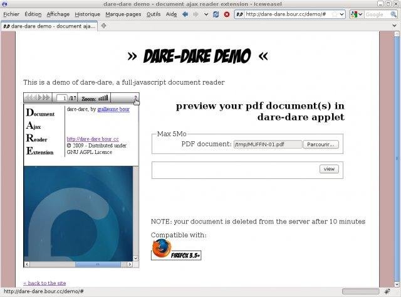Open the Marque-pages menu
The height and width of the screenshot is (297, 401).
point(123,14)
